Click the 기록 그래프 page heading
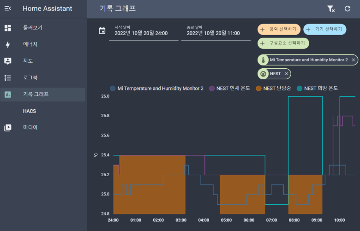360x231 pixels. click(118, 9)
